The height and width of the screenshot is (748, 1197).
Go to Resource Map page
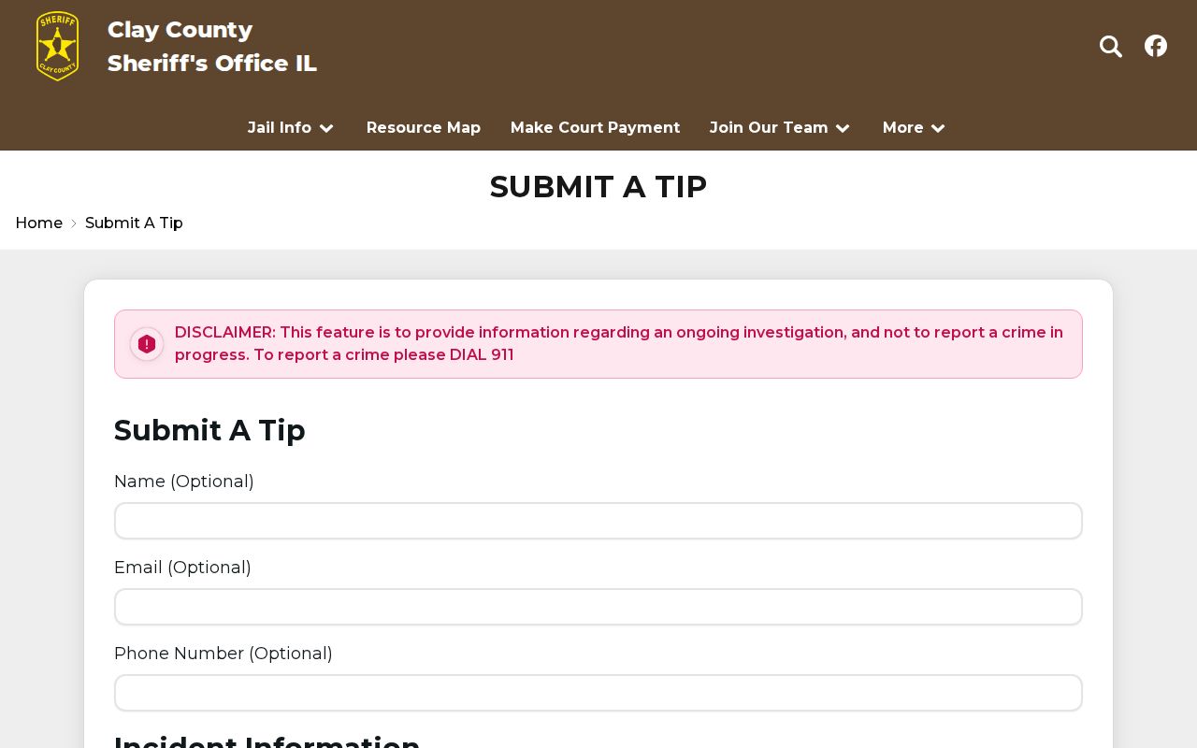tap(424, 128)
